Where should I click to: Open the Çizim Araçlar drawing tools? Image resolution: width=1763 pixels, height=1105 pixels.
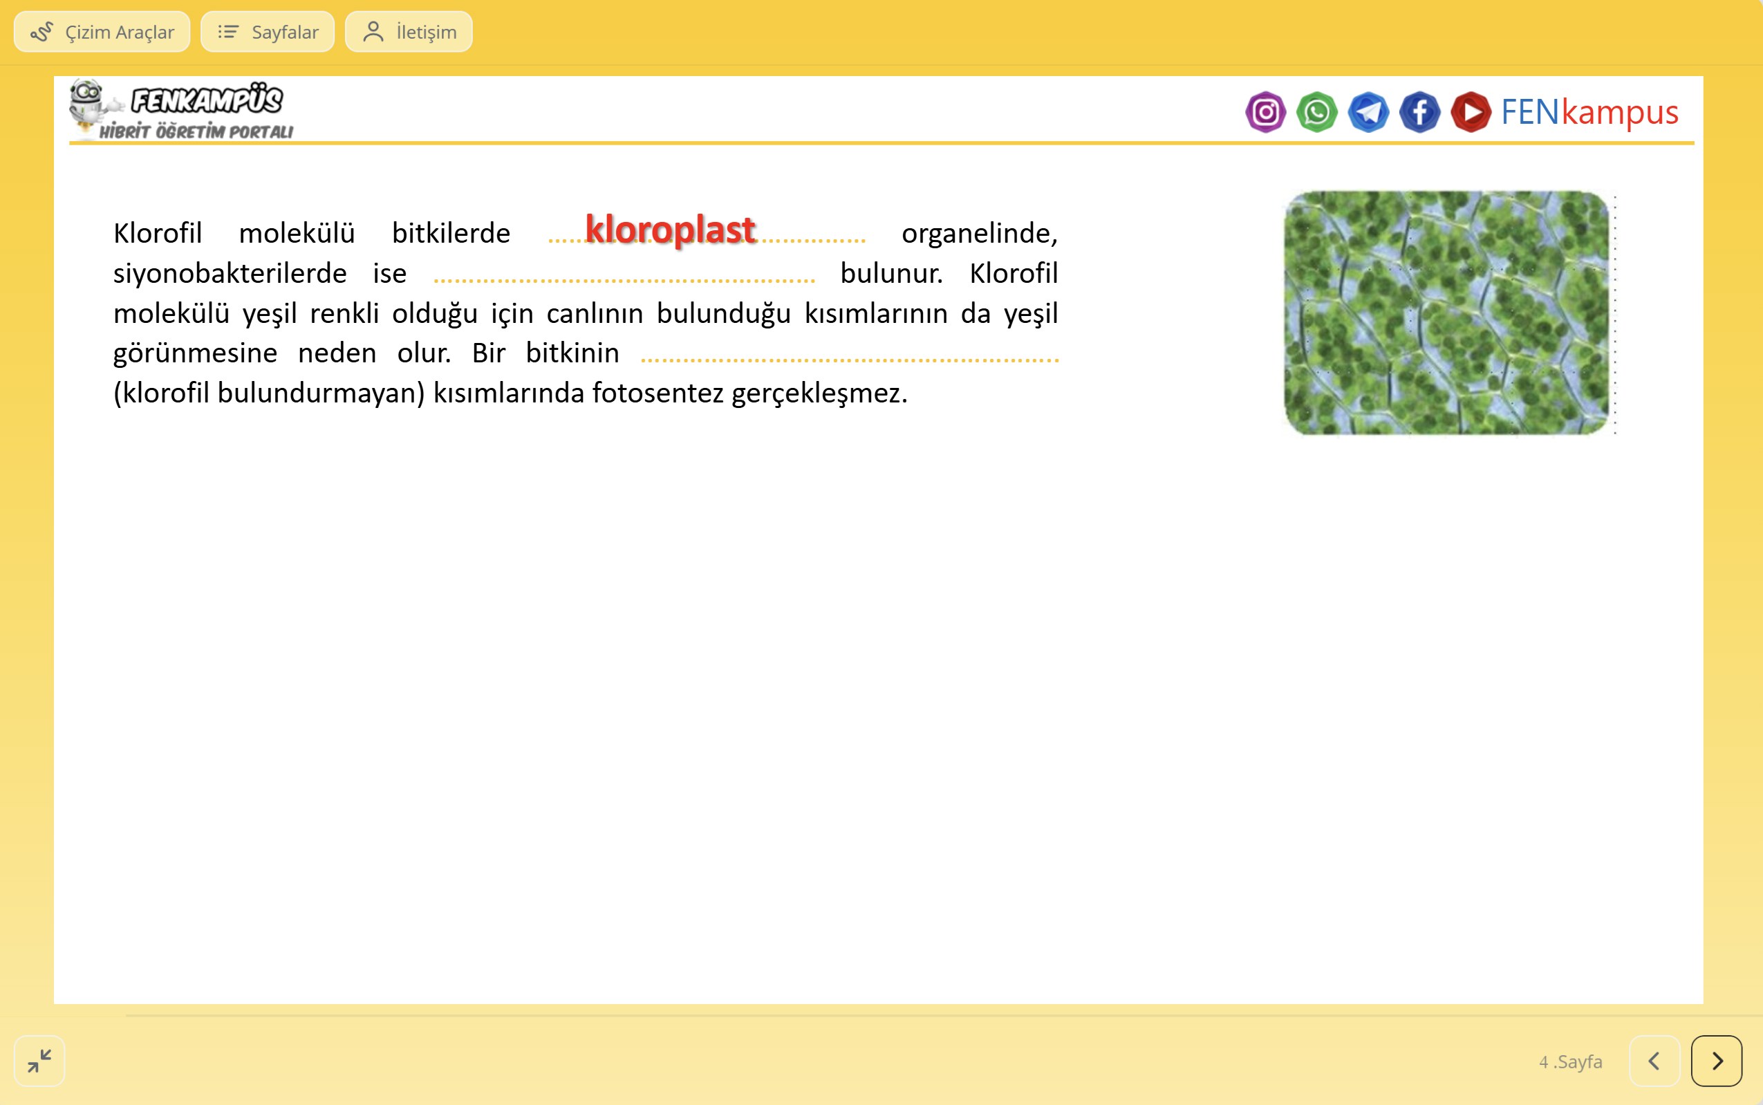pyautogui.click(x=102, y=32)
